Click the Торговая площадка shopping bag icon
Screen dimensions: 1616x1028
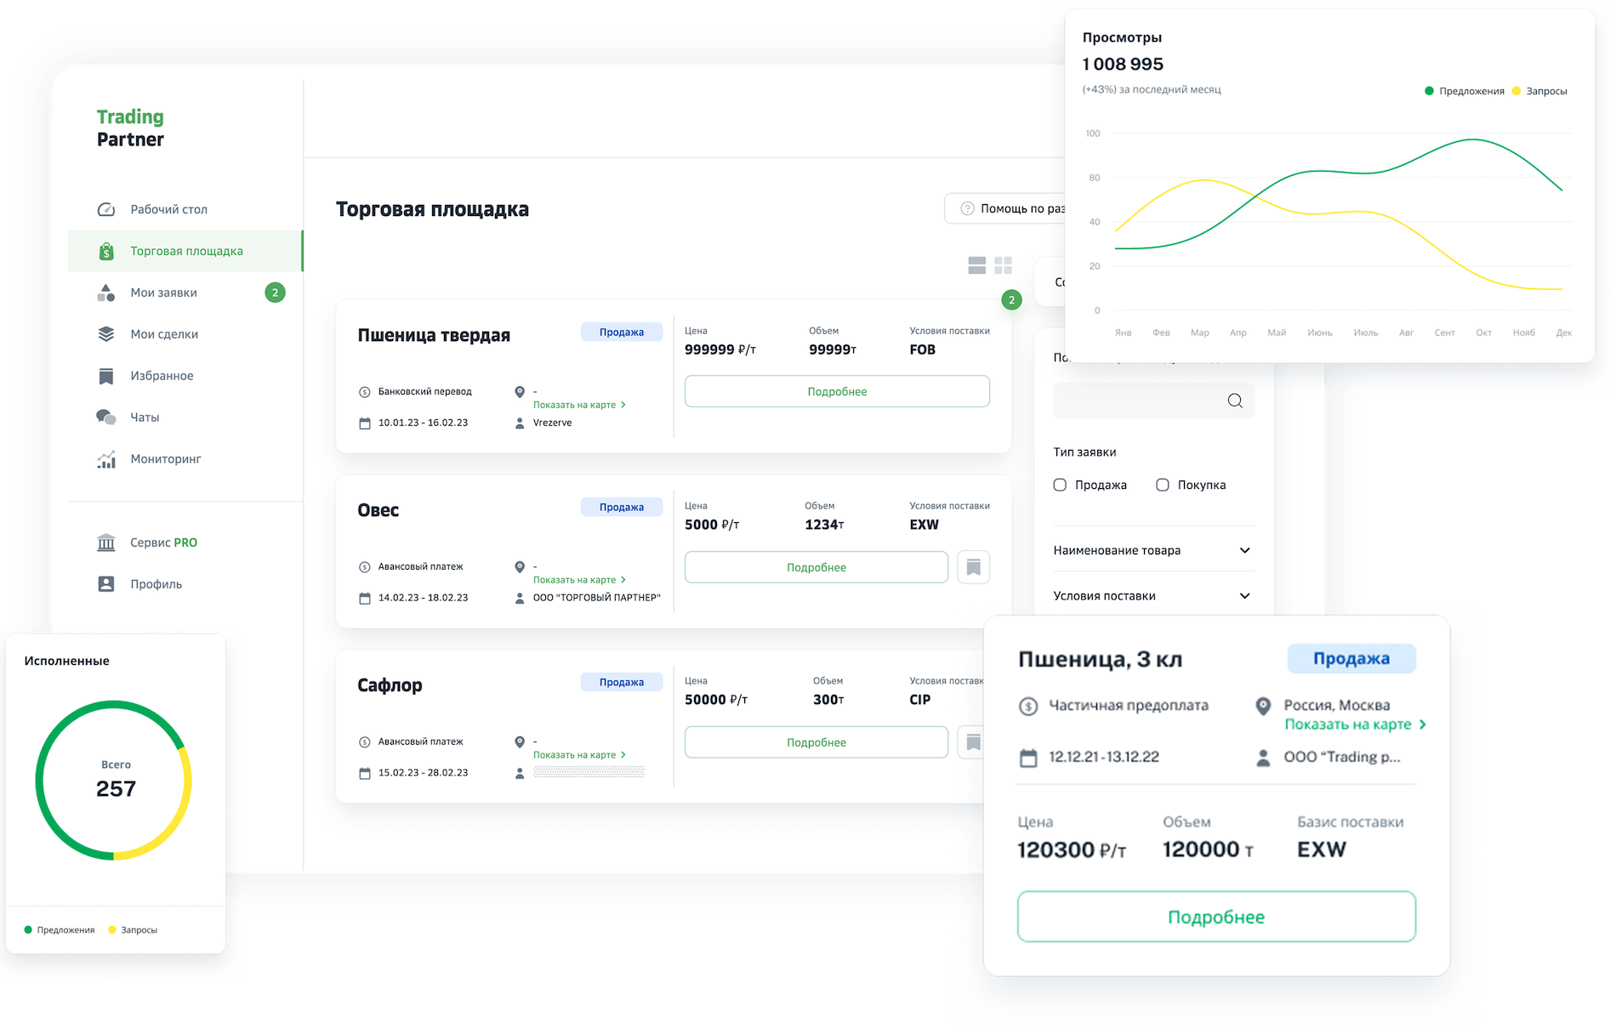coord(106,251)
